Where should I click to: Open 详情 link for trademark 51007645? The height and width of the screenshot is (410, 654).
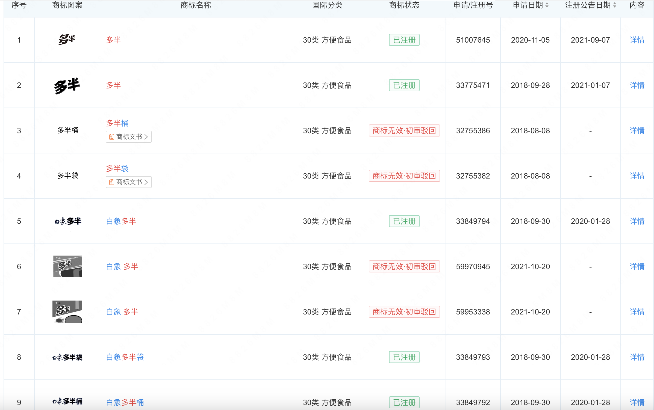637,40
